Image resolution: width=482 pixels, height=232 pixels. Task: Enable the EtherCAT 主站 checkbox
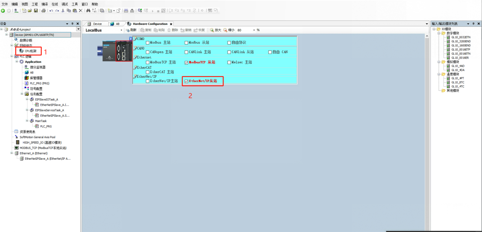point(148,72)
